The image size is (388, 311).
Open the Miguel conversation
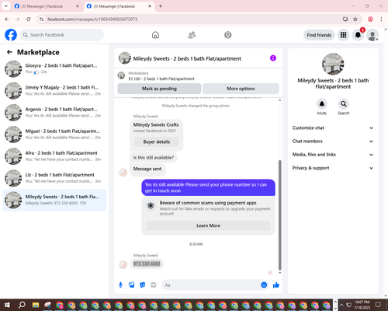click(x=54, y=135)
